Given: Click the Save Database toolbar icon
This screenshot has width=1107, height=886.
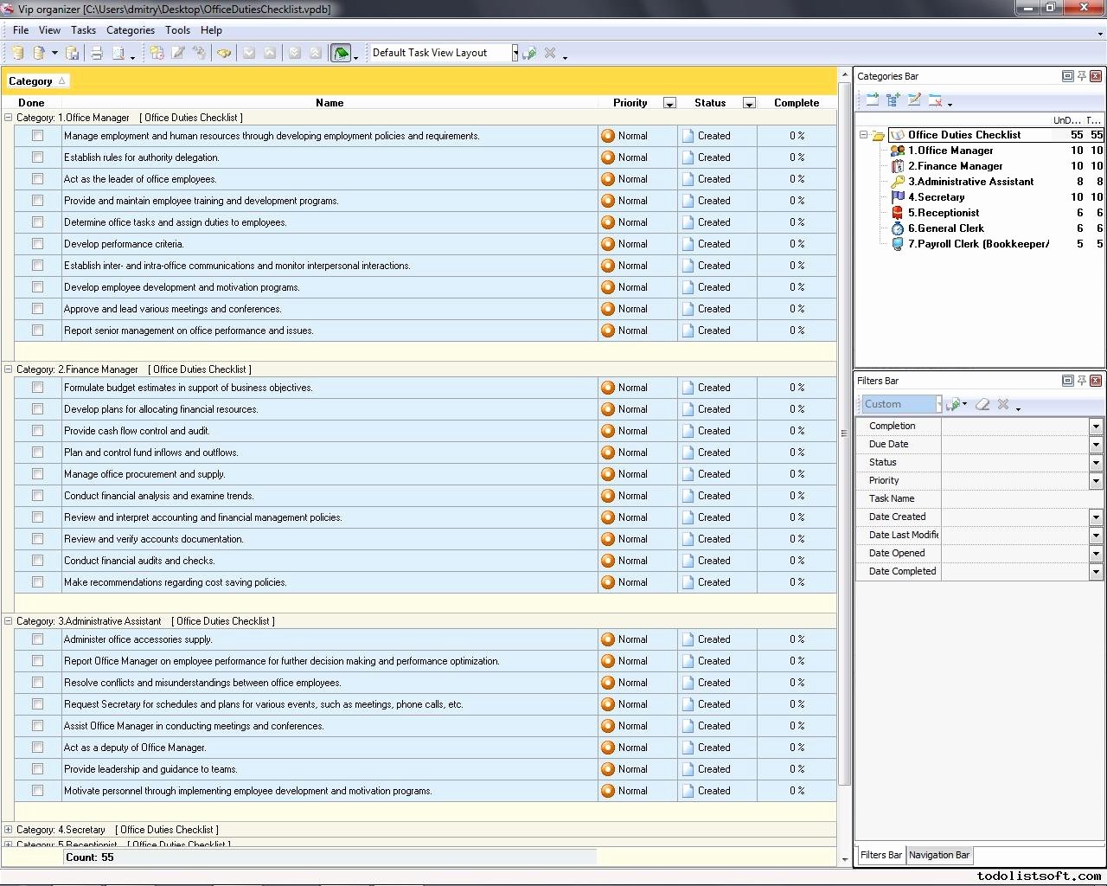Looking at the screenshot, I should [x=73, y=53].
